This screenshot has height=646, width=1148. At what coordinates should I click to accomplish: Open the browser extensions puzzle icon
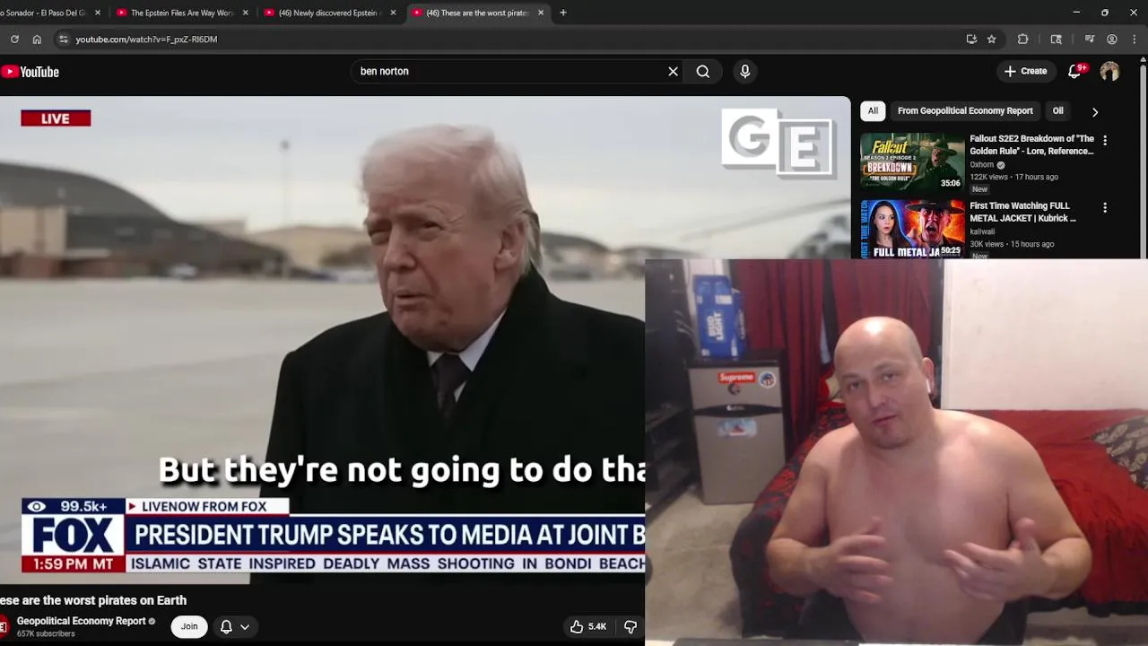point(1022,39)
